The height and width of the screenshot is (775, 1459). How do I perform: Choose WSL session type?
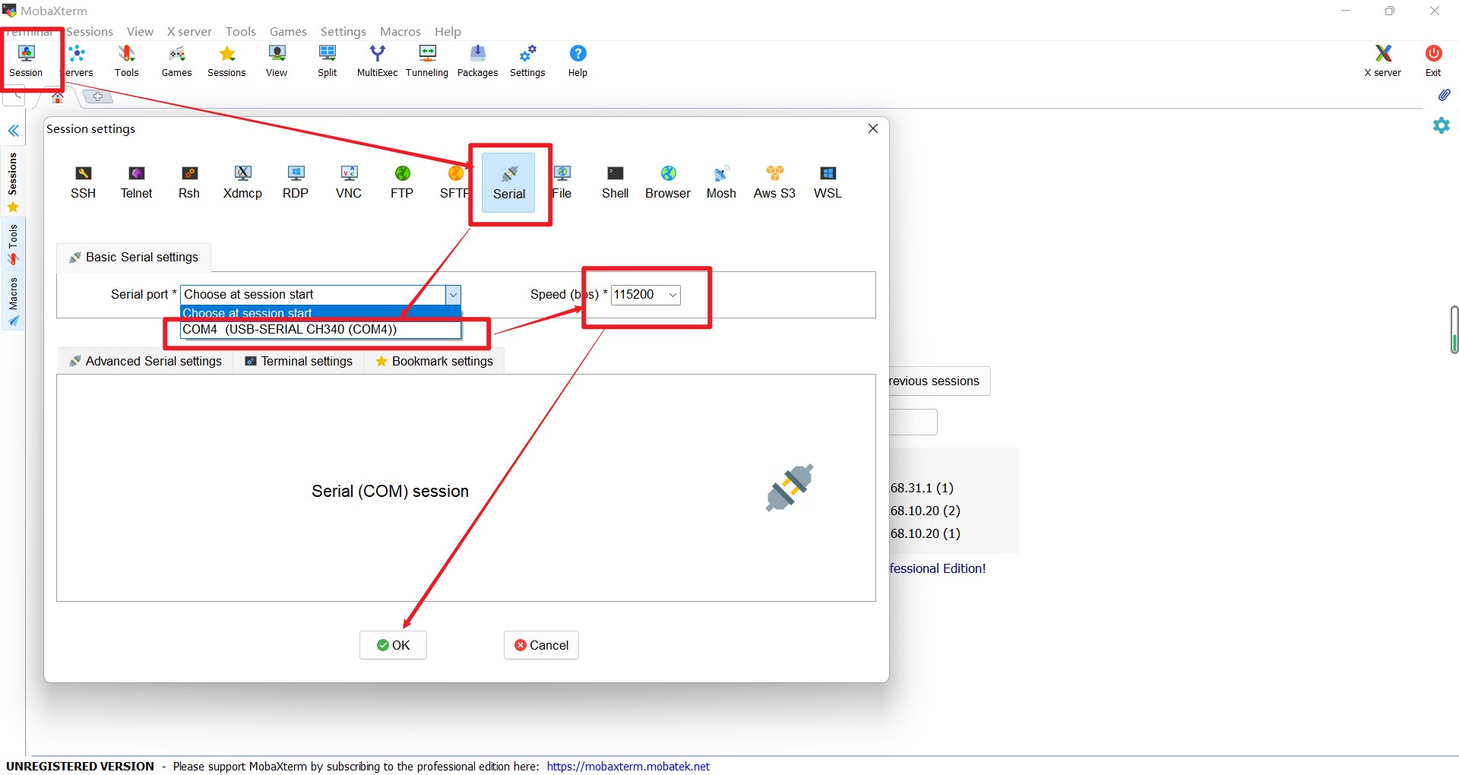[828, 182]
